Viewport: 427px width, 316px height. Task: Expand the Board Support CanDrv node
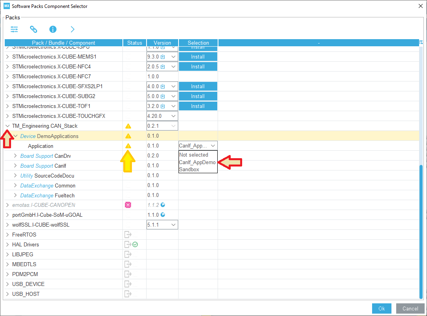tap(15, 156)
